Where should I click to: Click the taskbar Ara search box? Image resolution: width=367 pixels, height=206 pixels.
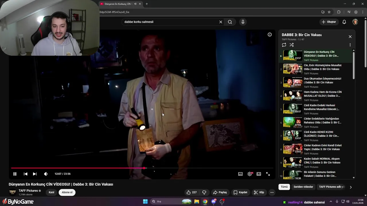(x=171, y=201)
